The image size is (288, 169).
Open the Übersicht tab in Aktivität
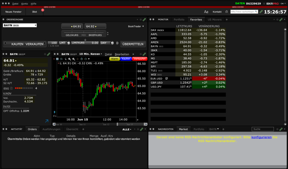(x=72, y=129)
